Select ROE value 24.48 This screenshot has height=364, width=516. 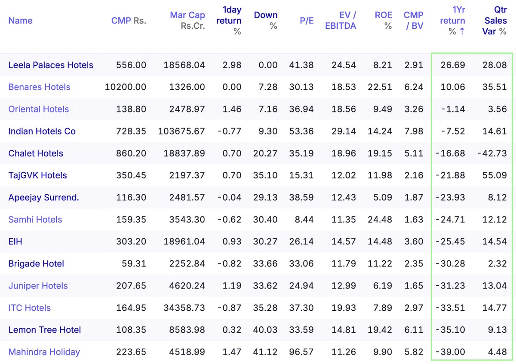tap(380, 220)
